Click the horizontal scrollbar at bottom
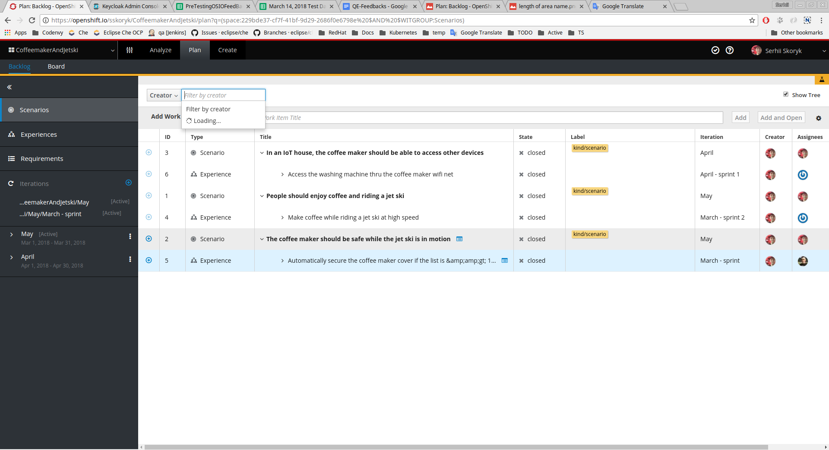Viewport: 829px width, 450px height. tap(456, 447)
